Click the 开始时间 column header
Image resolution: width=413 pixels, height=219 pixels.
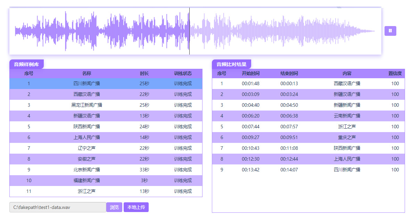[x=250, y=74]
